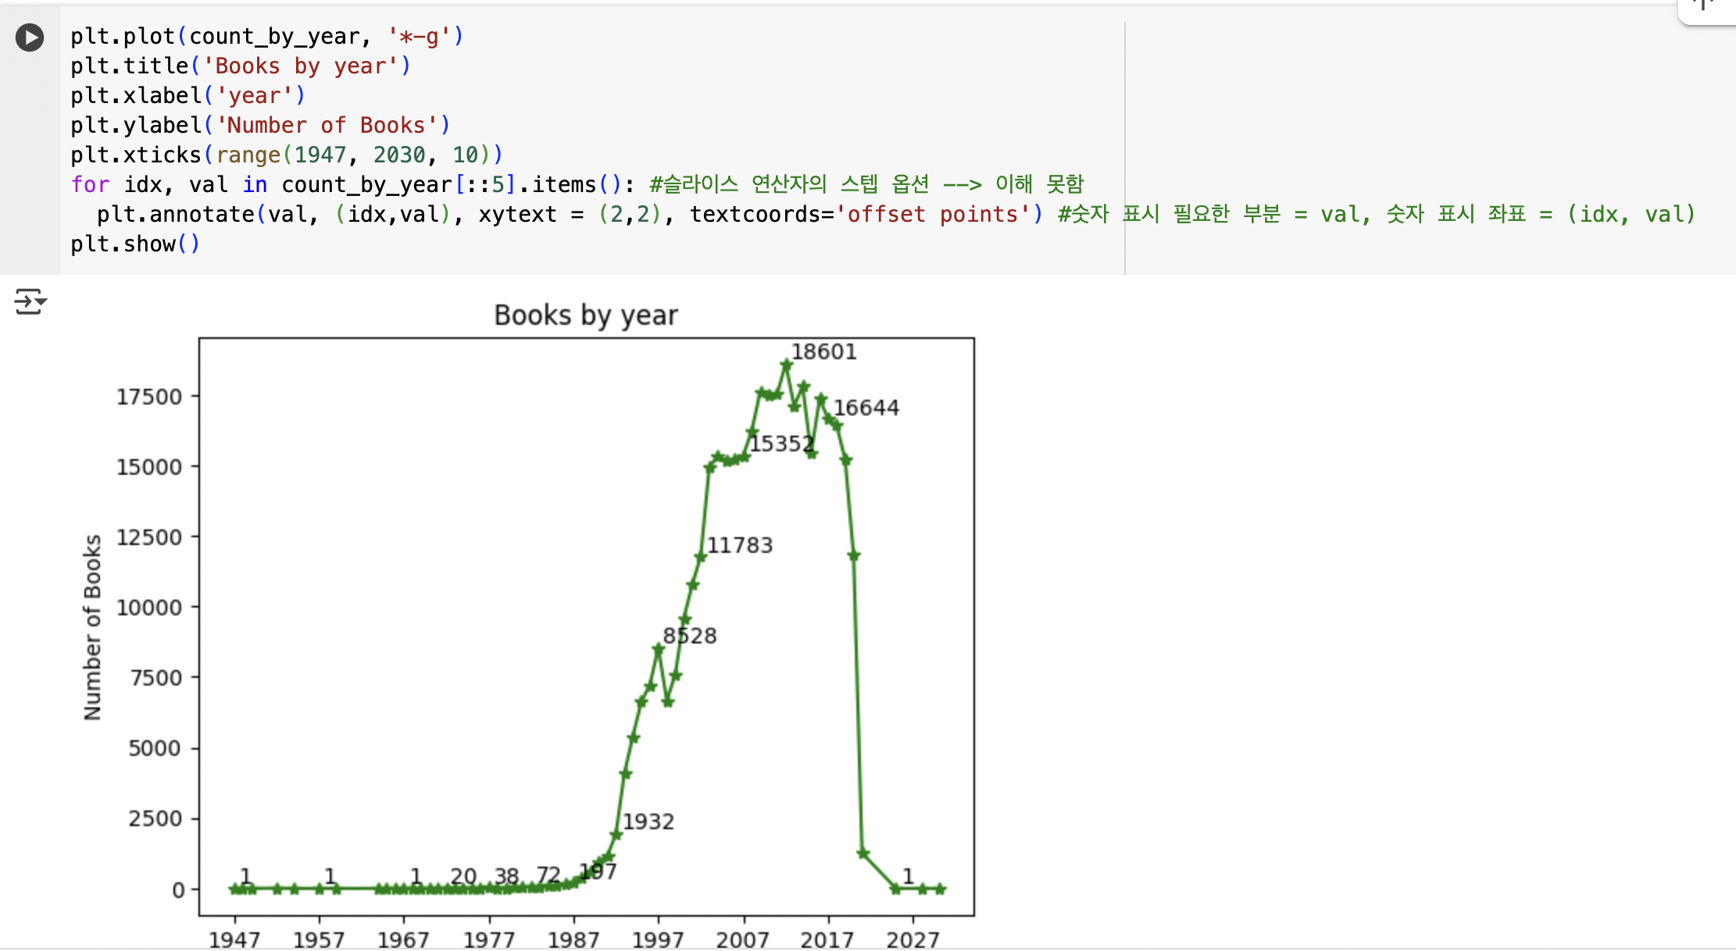Click the plt.title('Books by year') line
The height and width of the screenshot is (951, 1736).
pos(241,66)
